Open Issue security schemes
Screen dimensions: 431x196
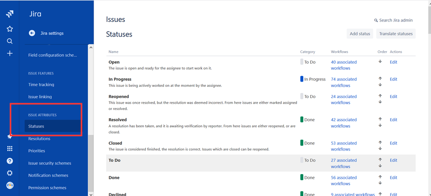coord(50,163)
